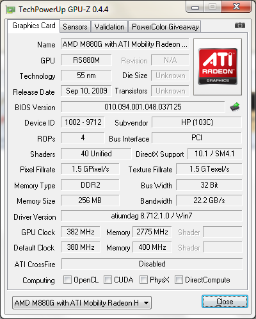Click the Memory Size field 256 MB

[90, 200]
